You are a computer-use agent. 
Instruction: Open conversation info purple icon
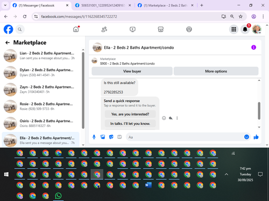pos(253,47)
